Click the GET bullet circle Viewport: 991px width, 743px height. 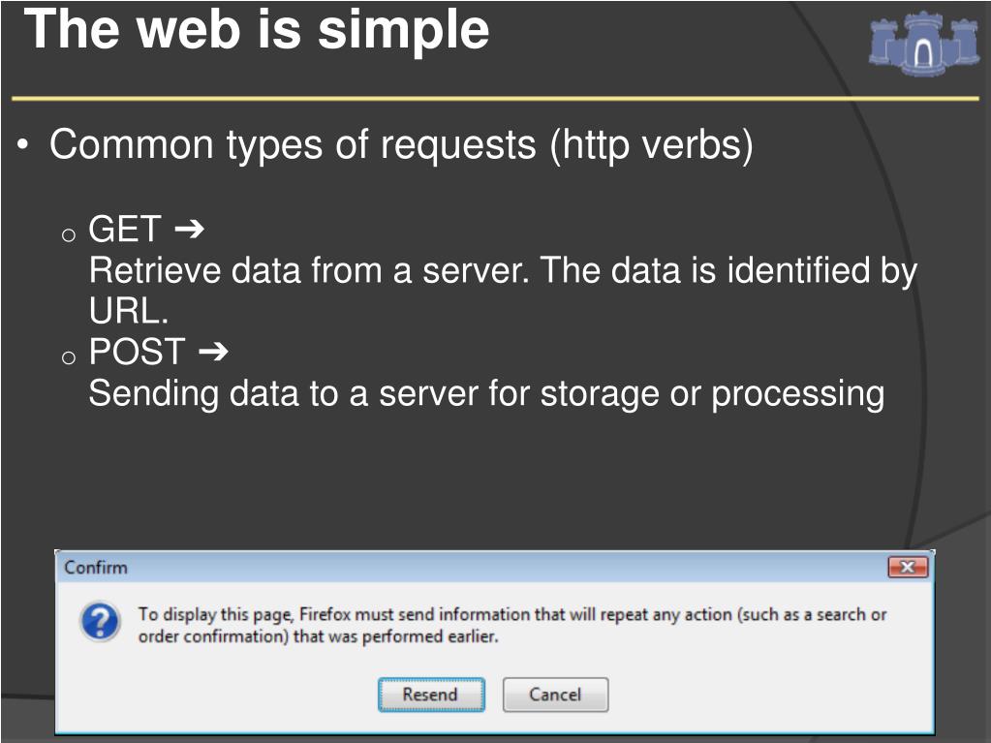68,235
